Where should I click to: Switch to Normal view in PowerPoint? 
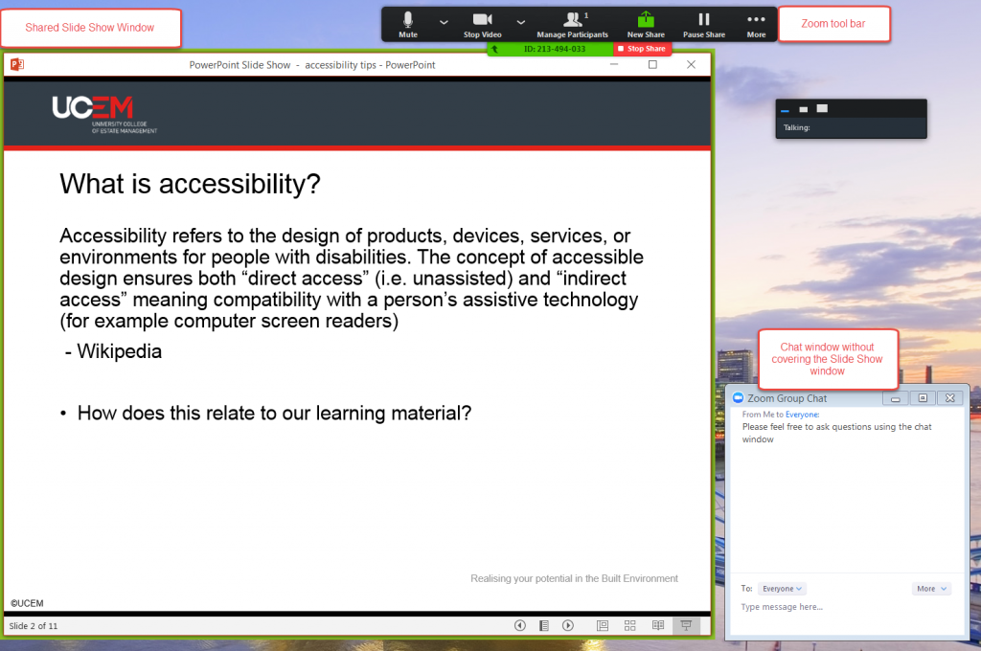(x=603, y=625)
